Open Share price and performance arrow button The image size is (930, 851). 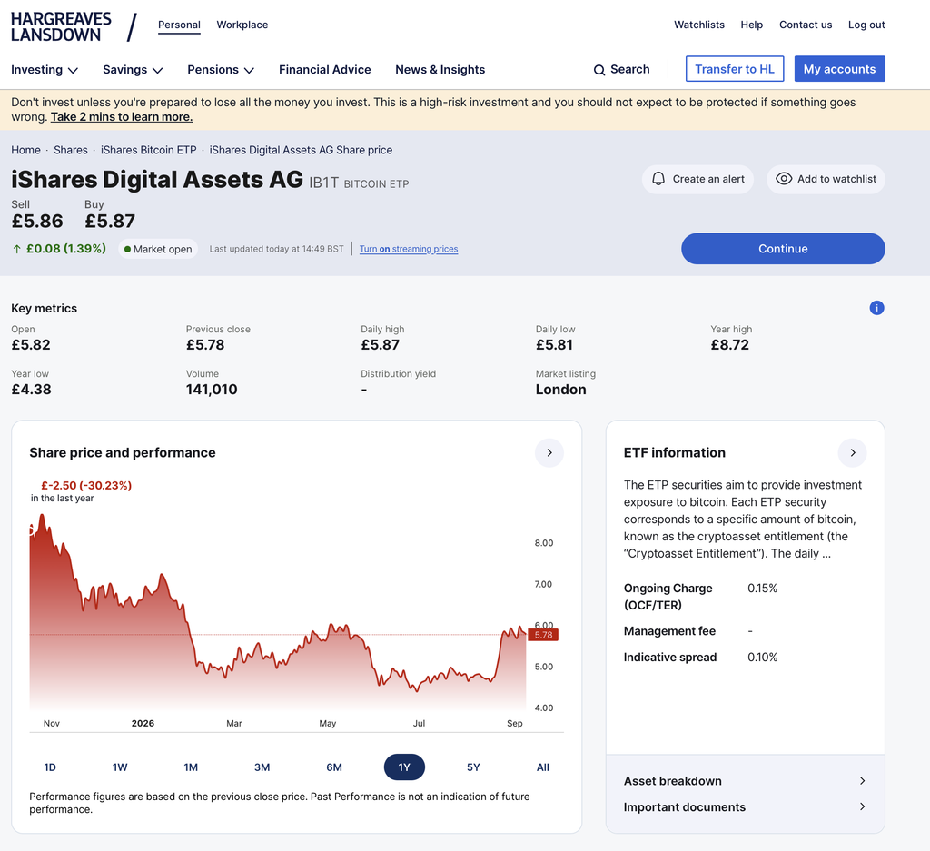549,453
